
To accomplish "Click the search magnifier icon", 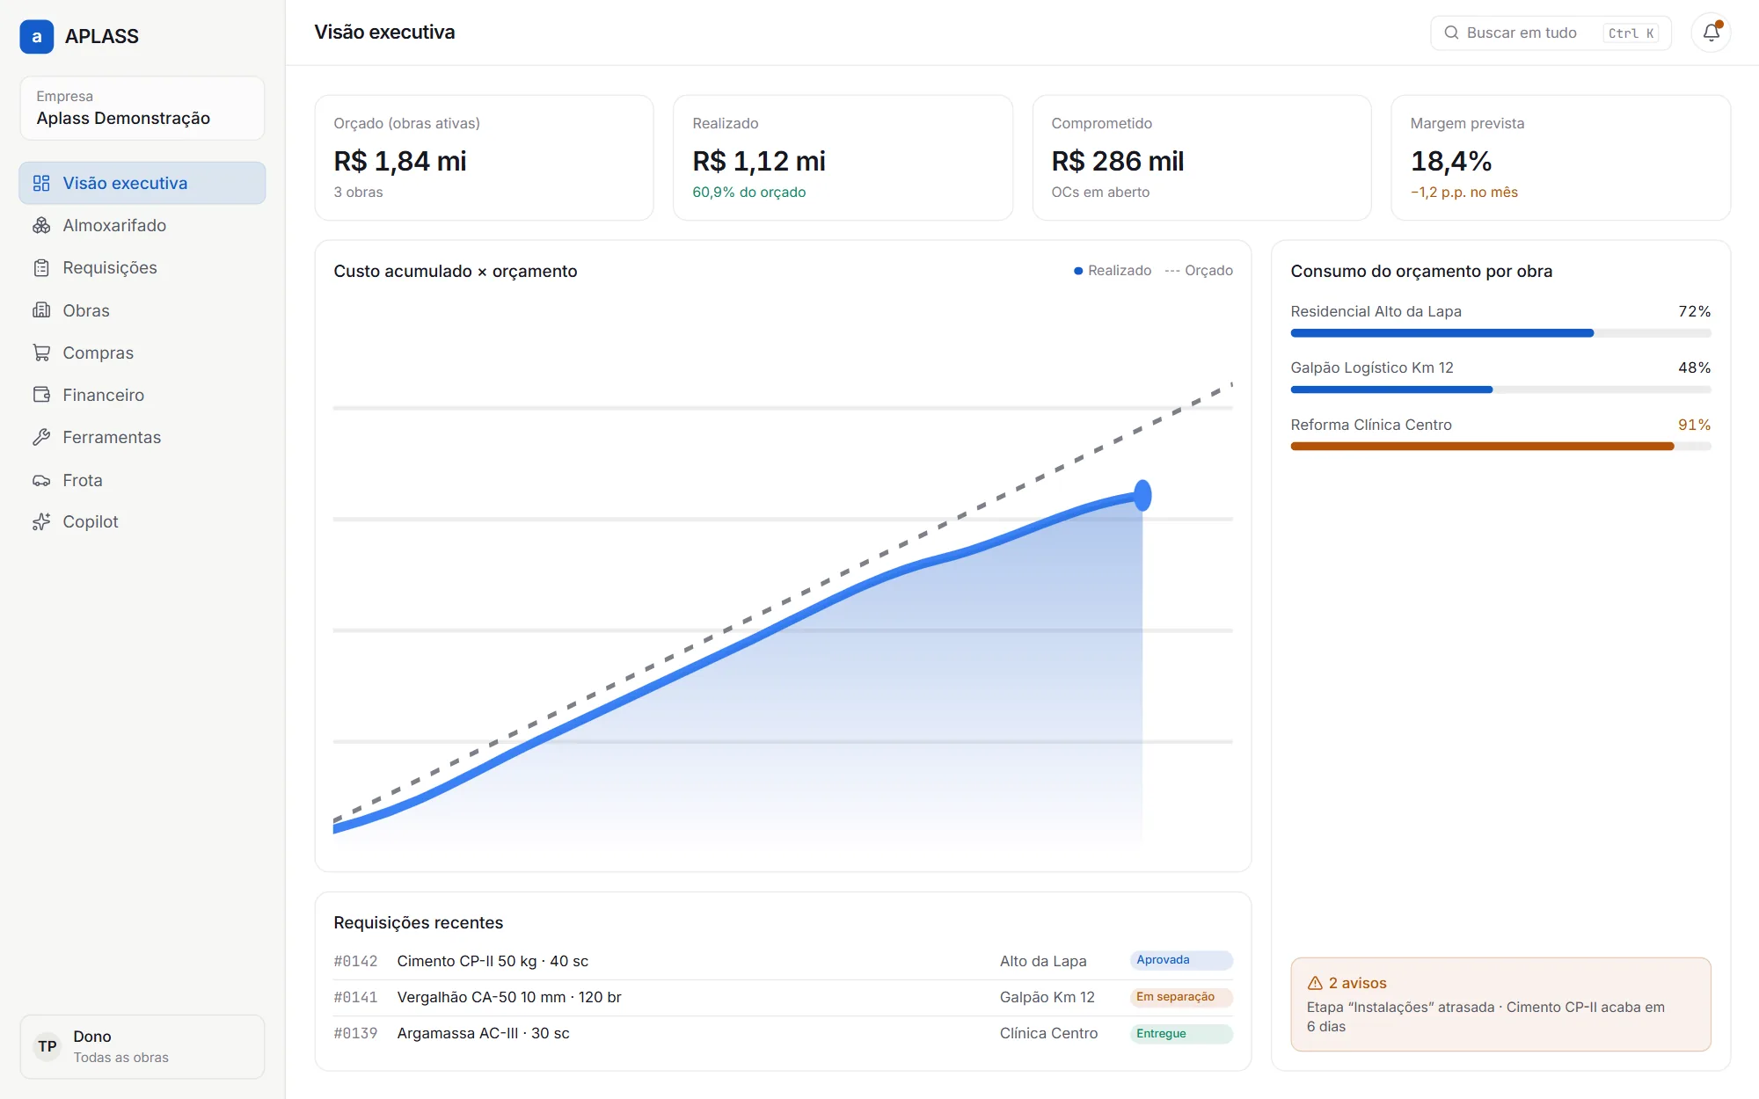I will 1451,33.
